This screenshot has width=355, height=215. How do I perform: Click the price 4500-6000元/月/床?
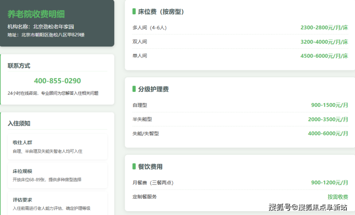[324, 56]
